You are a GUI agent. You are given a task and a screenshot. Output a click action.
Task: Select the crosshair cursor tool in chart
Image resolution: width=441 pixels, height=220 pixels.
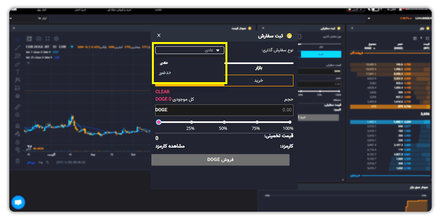click(18, 39)
